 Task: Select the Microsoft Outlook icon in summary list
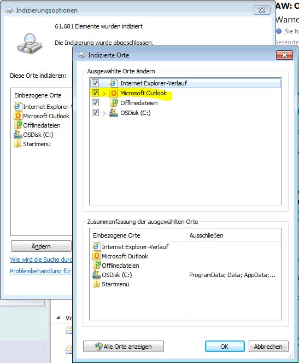[96, 256]
